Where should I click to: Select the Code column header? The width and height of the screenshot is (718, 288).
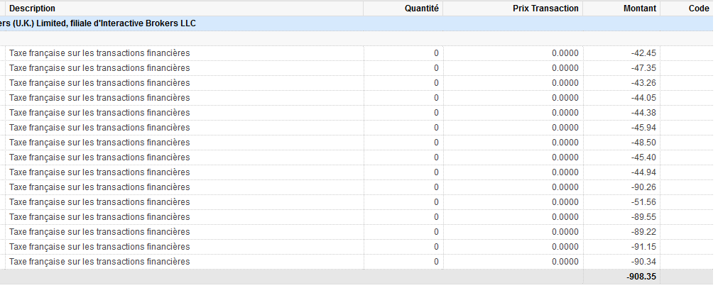point(699,8)
